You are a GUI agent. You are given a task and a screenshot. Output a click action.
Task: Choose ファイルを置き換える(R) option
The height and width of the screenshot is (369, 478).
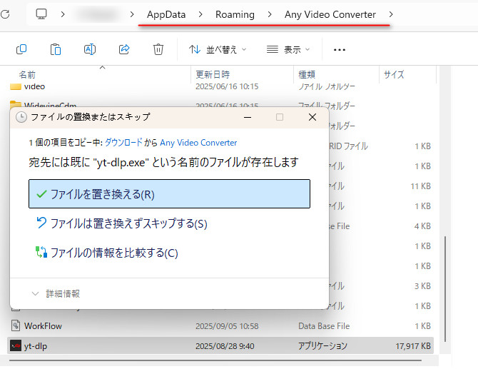pos(169,194)
